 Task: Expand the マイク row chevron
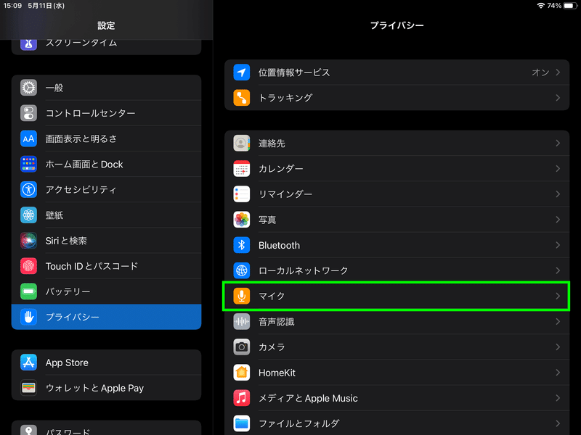coord(558,296)
